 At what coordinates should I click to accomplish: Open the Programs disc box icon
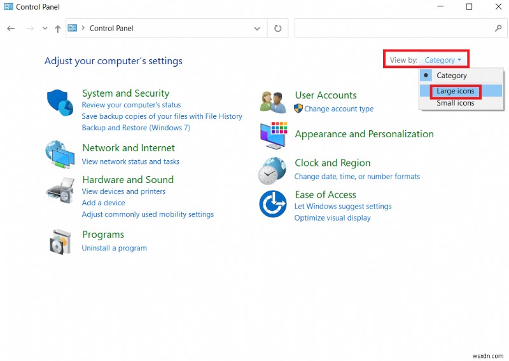click(x=60, y=242)
